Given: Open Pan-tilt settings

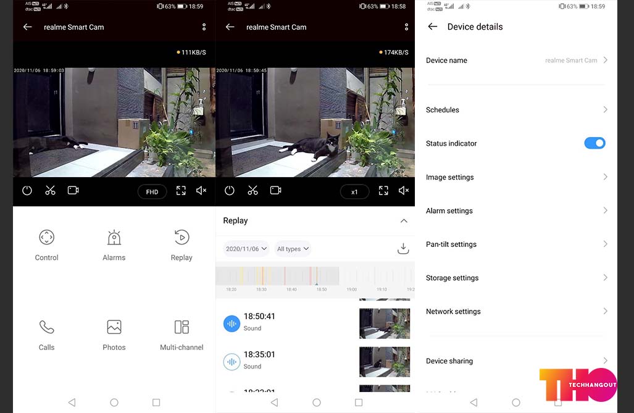Looking at the screenshot, I should click(x=516, y=244).
